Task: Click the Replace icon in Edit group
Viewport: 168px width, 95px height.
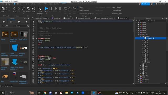Action: pyautogui.click(x=28, y=8)
